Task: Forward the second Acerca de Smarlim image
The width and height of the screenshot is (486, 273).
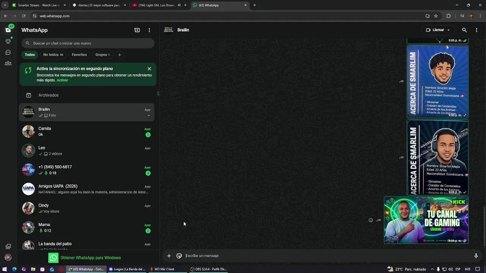Action: (x=401, y=157)
